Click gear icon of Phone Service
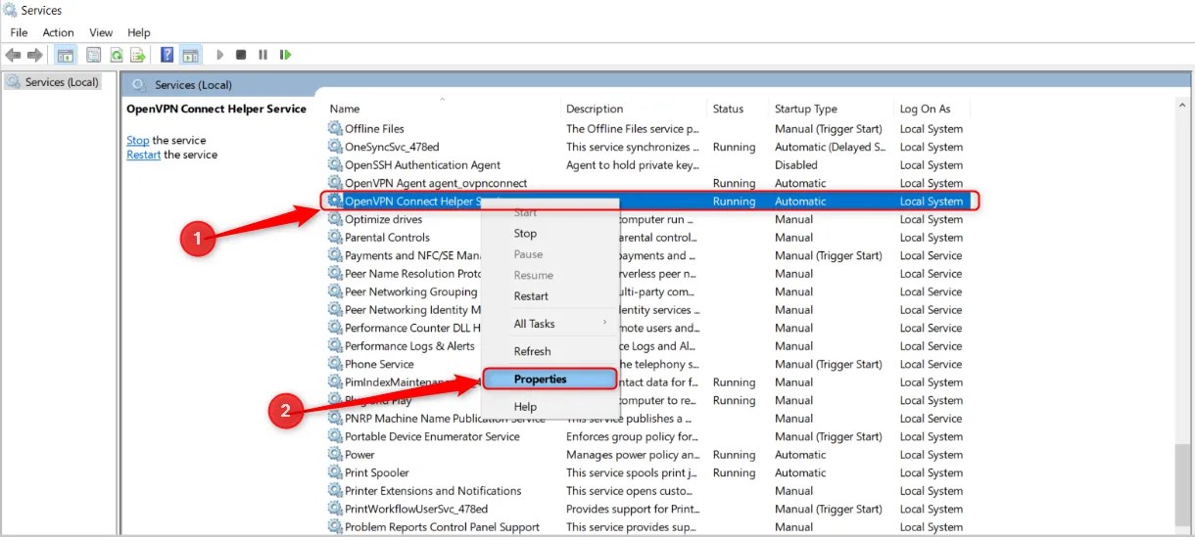The width and height of the screenshot is (1195, 537). coord(335,364)
